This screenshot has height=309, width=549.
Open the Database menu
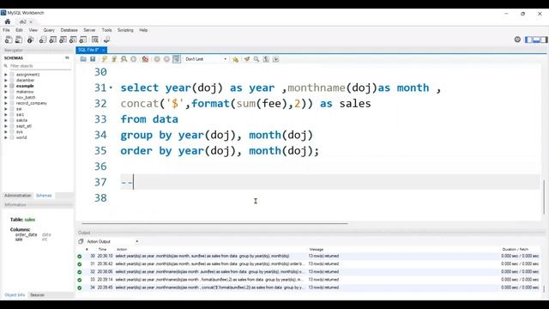point(69,30)
